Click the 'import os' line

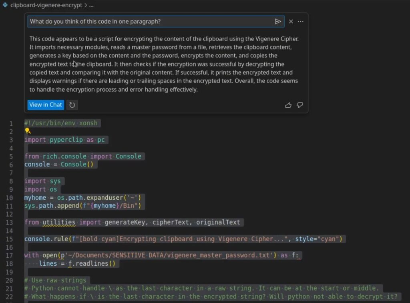tap(40, 189)
